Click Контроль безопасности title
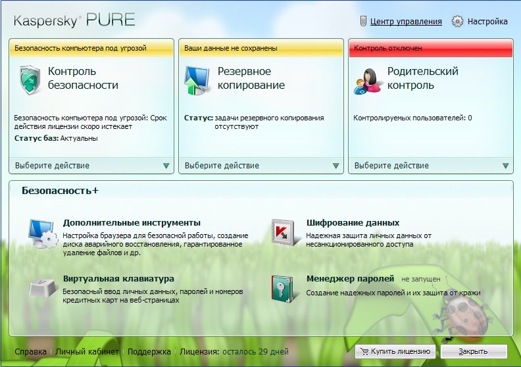Screen dimensions: 521x367 tap(83, 78)
